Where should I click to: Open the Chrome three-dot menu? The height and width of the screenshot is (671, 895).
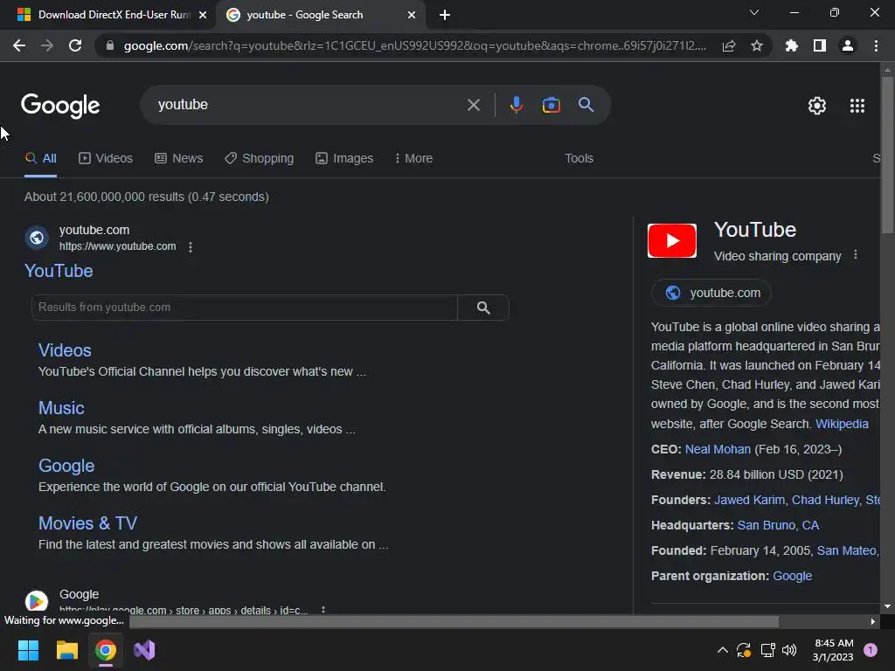point(876,45)
